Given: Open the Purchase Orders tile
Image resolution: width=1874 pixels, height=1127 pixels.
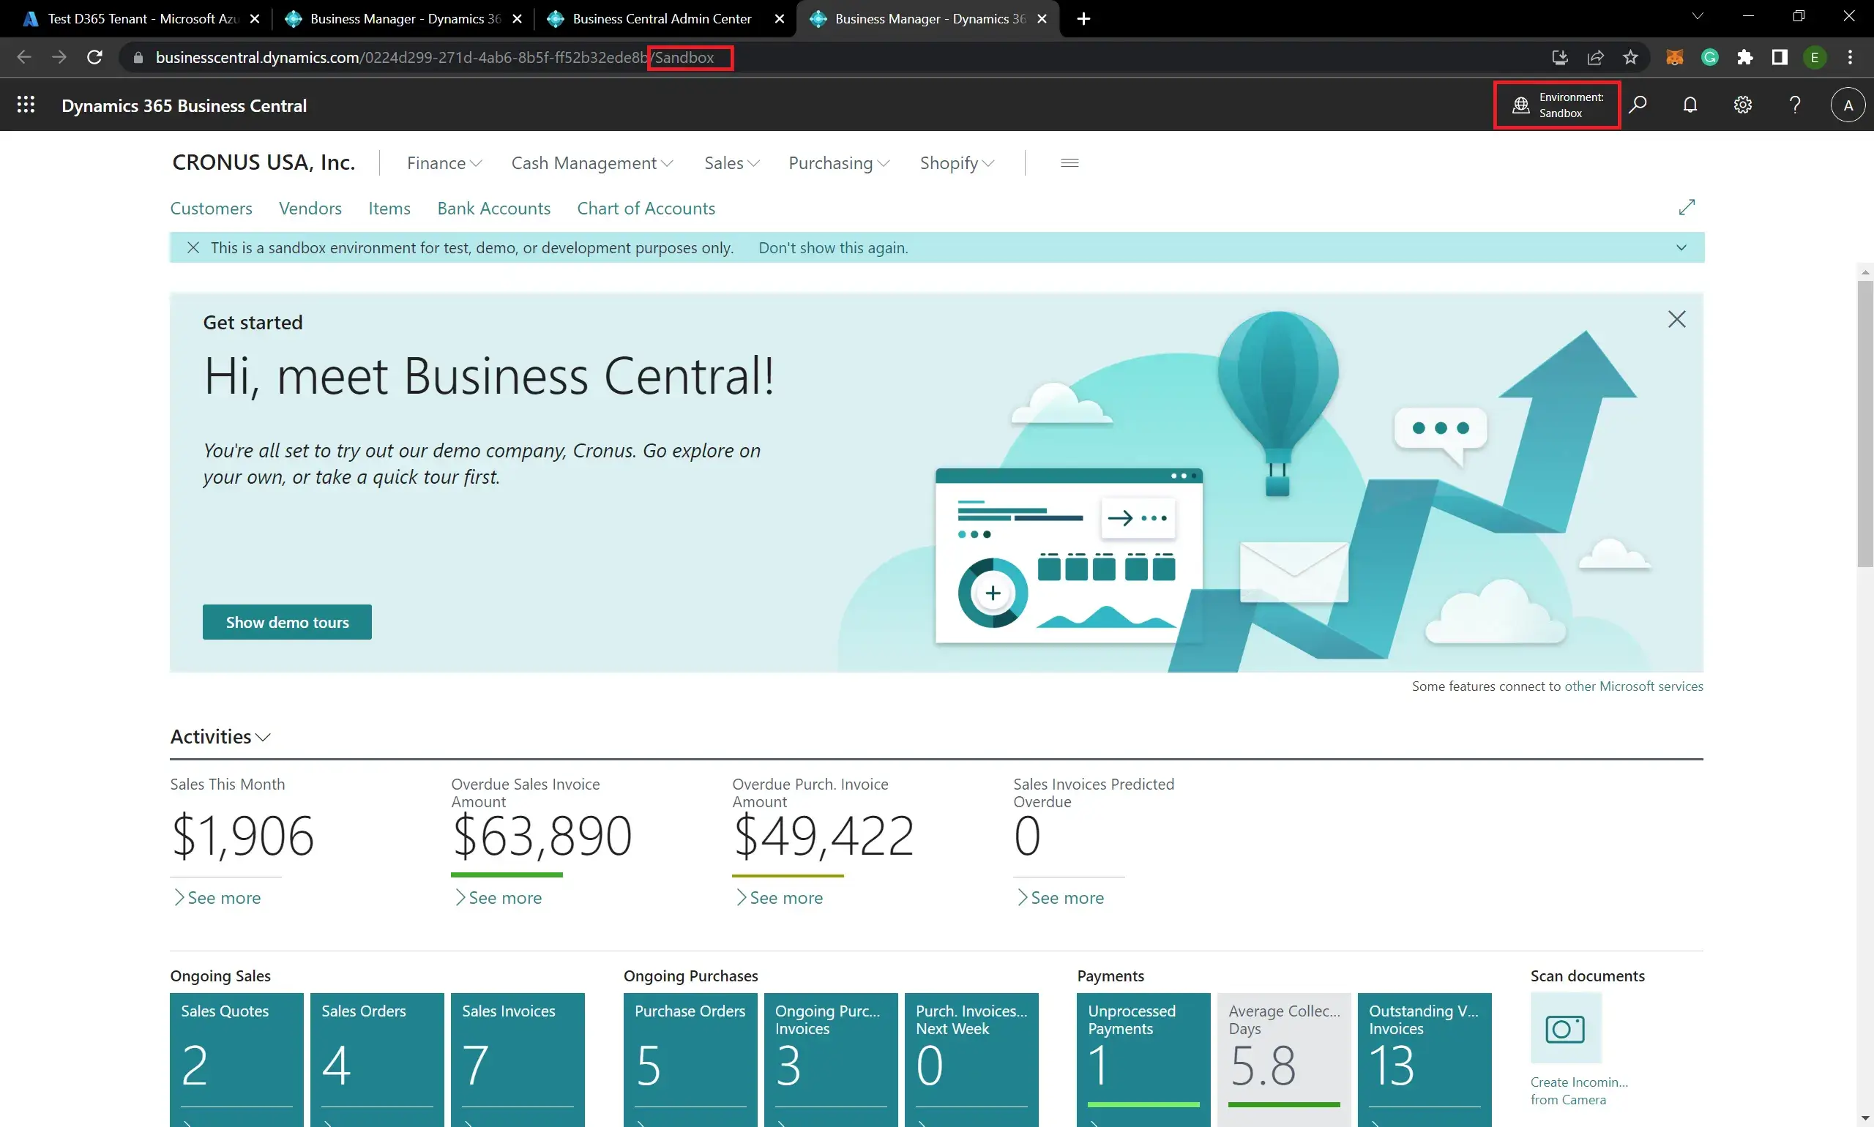Looking at the screenshot, I should (x=690, y=1060).
